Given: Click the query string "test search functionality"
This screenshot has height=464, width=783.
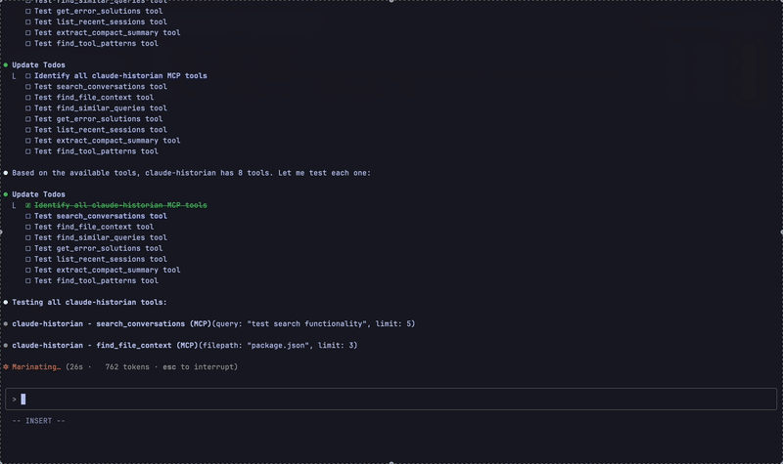Looking at the screenshot, I should click(306, 324).
